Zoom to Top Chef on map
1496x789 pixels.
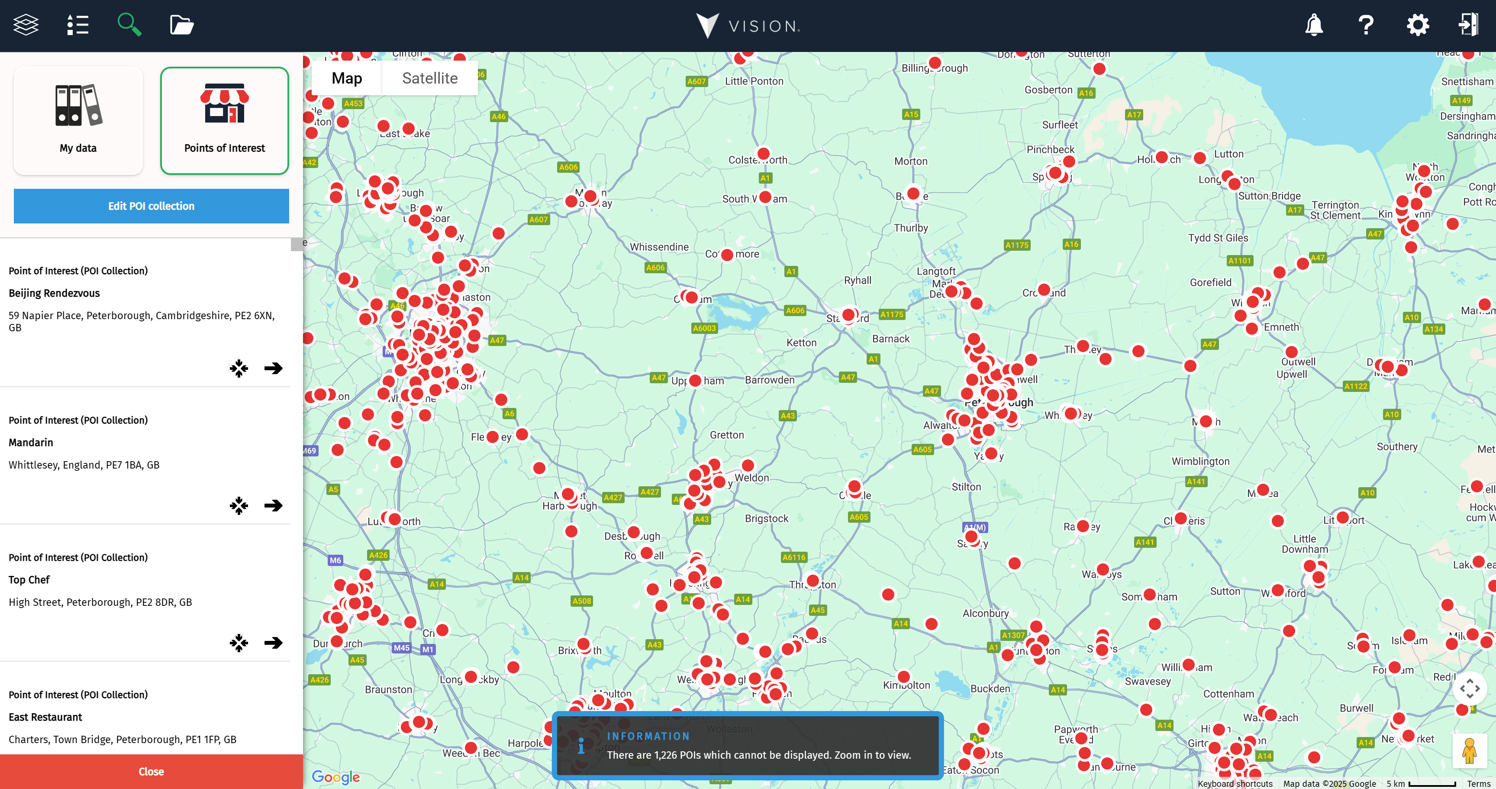pos(239,643)
